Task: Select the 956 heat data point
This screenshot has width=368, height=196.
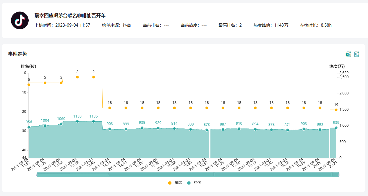Action: 29,127
